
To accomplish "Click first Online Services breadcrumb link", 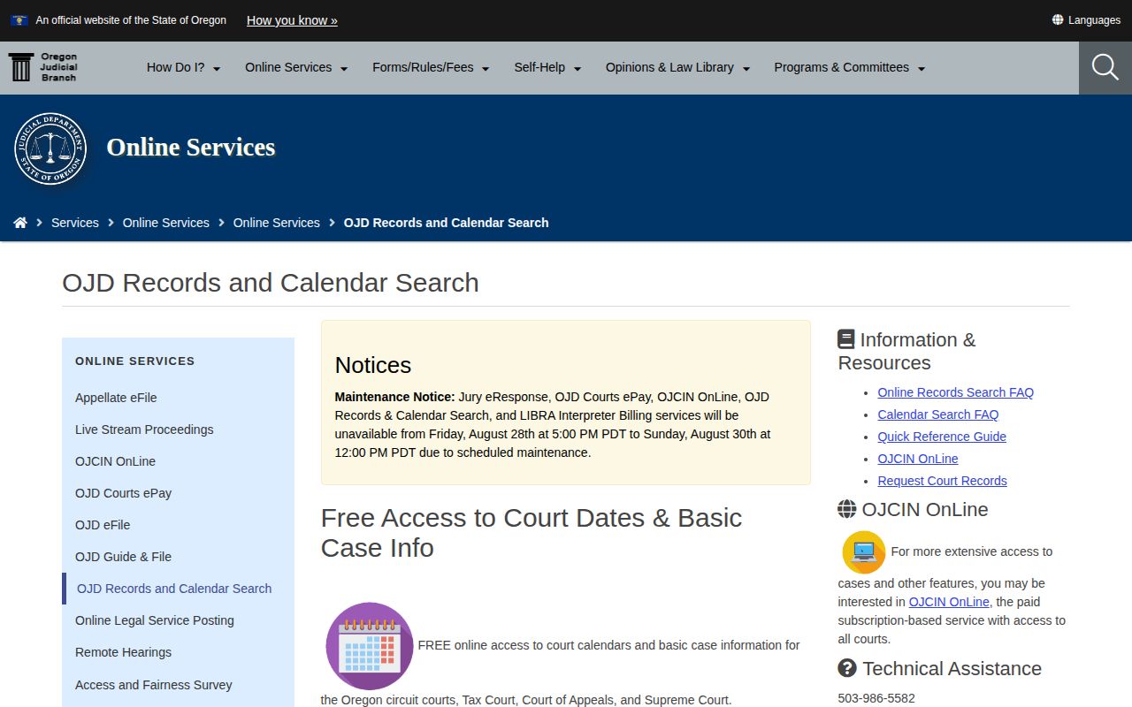I will (x=166, y=223).
